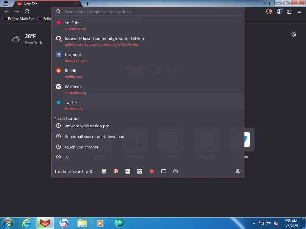
Task: Open Windows Explorer from taskbar
Action: (x=82, y=223)
